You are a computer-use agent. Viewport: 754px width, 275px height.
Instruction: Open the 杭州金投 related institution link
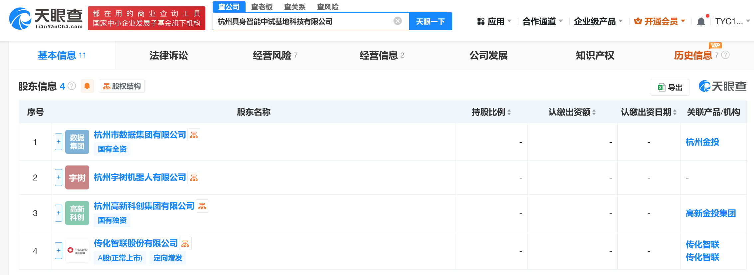pos(702,142)
